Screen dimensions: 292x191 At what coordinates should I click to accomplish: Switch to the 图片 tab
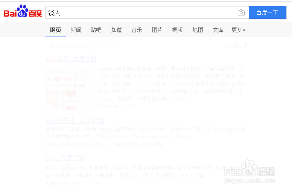[x=157, y=30]
